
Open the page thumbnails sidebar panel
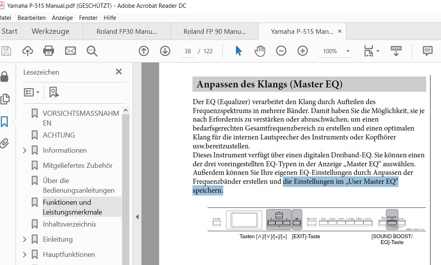tap(5, 99)
